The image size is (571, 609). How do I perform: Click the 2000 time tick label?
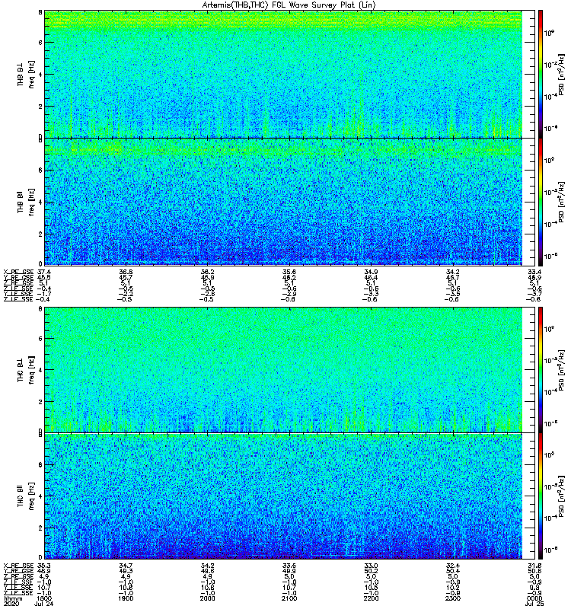[x=206, y=598]
